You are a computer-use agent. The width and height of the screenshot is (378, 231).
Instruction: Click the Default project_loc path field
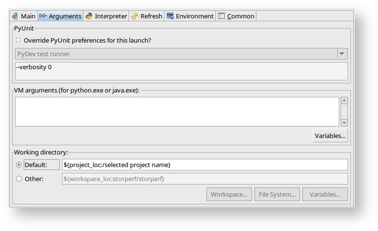(x=205, y=165)
